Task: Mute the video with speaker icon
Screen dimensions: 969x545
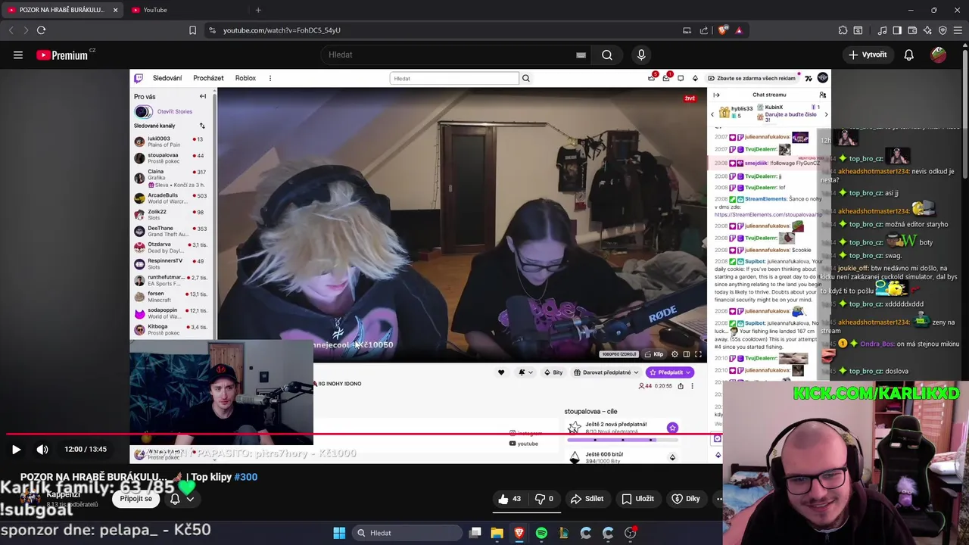Action: (42, 449)
